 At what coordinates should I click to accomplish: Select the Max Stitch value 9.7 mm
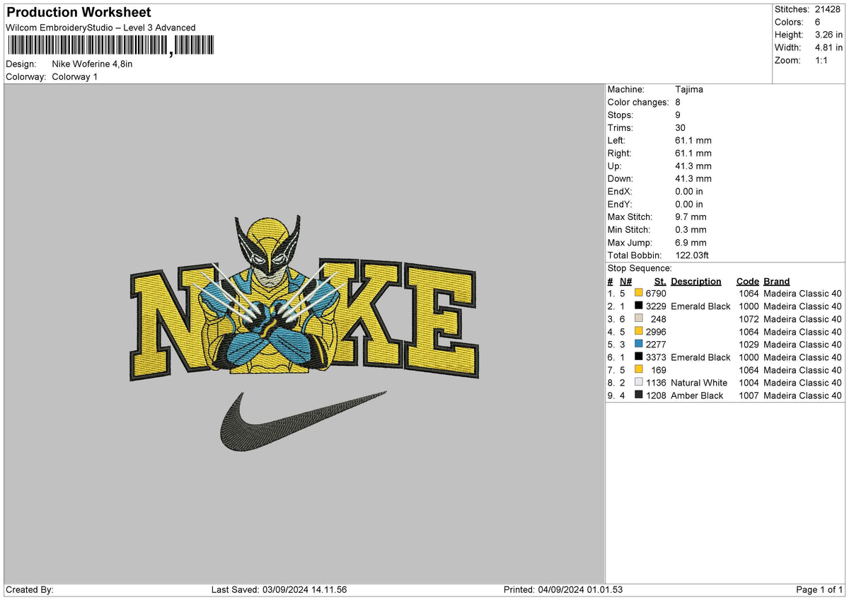click(x=691, y=217)
